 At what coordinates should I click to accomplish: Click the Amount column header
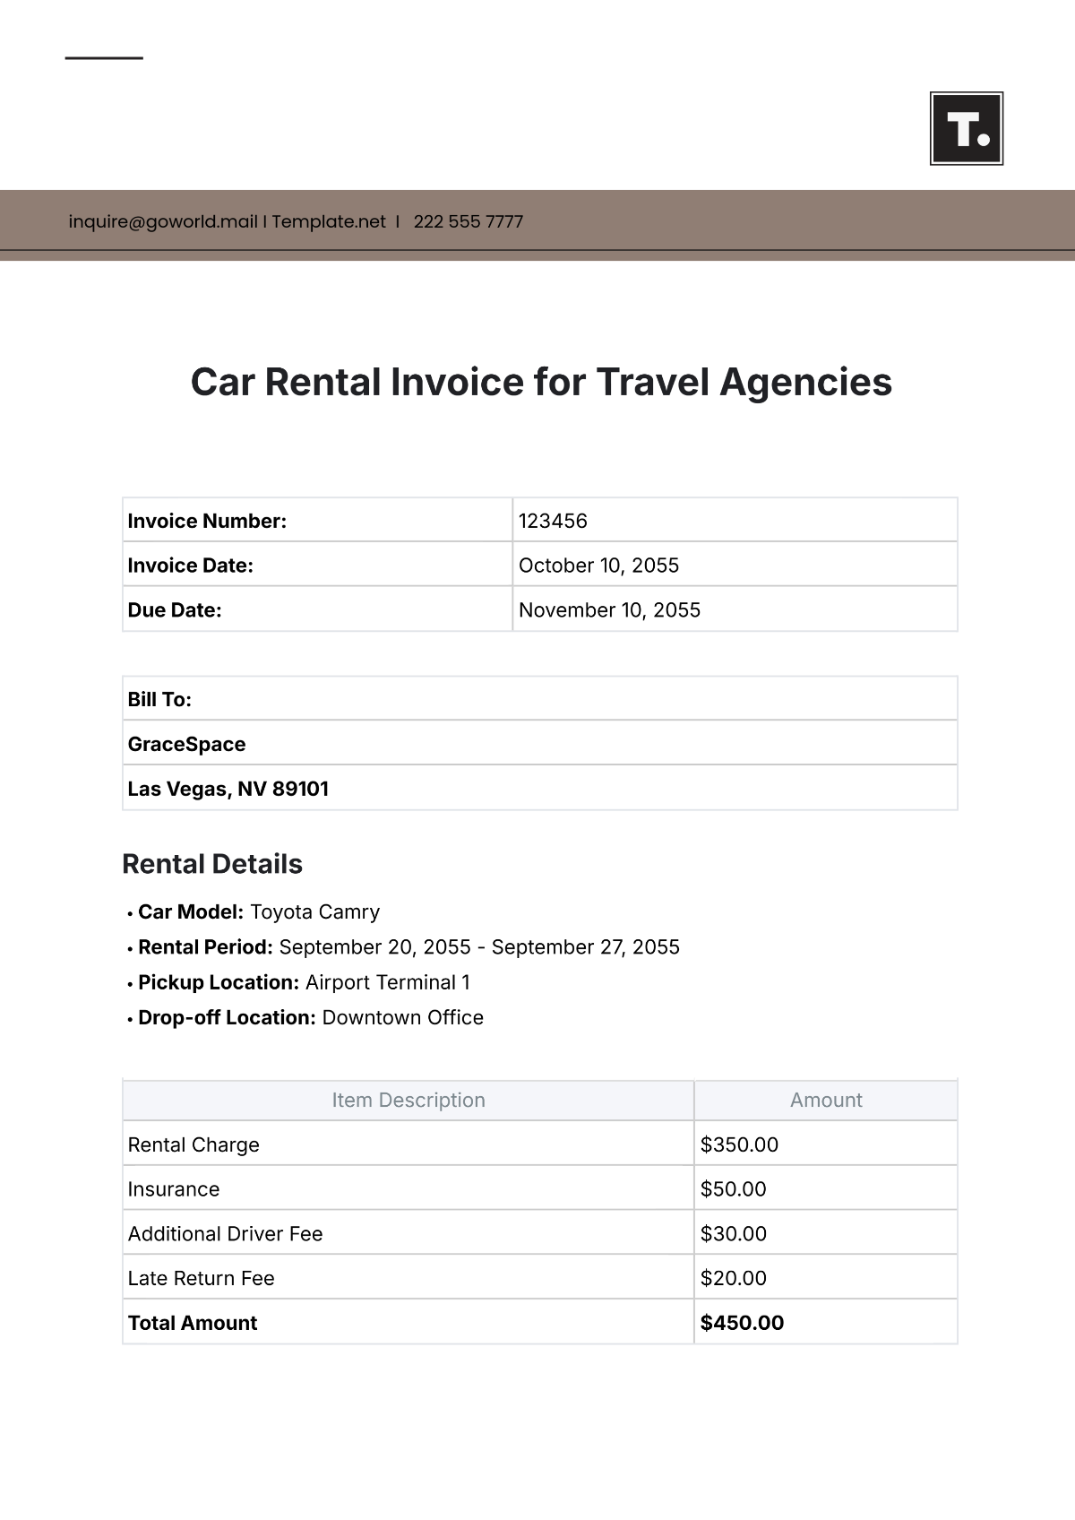826,1100
